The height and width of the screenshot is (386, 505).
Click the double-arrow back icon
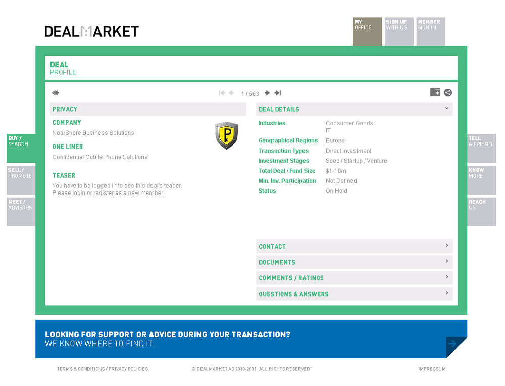(x=56, y=93)
